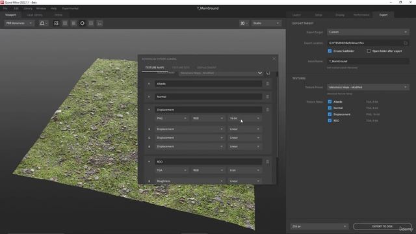
Task: Click the fifth viewport toolbar icon beside target icon
Action: (91, 23)
